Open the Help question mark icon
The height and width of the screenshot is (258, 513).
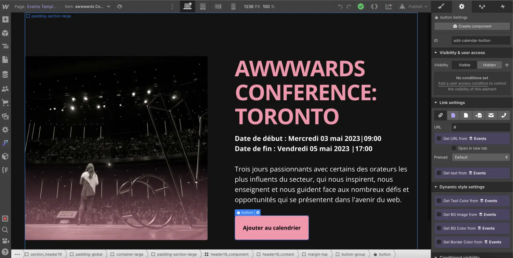coord(5,252)
